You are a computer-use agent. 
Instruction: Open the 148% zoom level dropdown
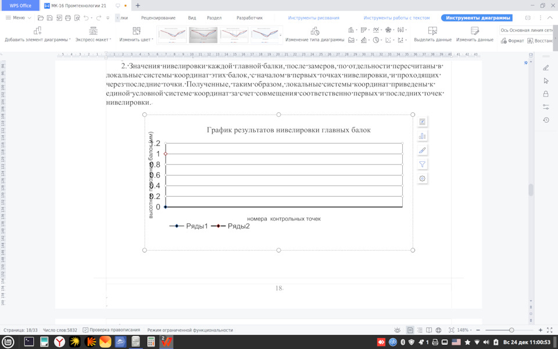tap(464, 330)
